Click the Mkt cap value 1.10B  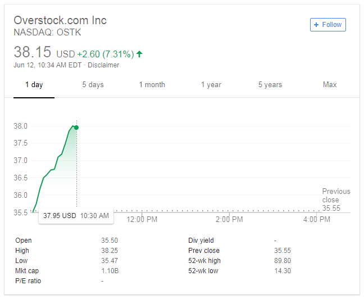point(110,271)
